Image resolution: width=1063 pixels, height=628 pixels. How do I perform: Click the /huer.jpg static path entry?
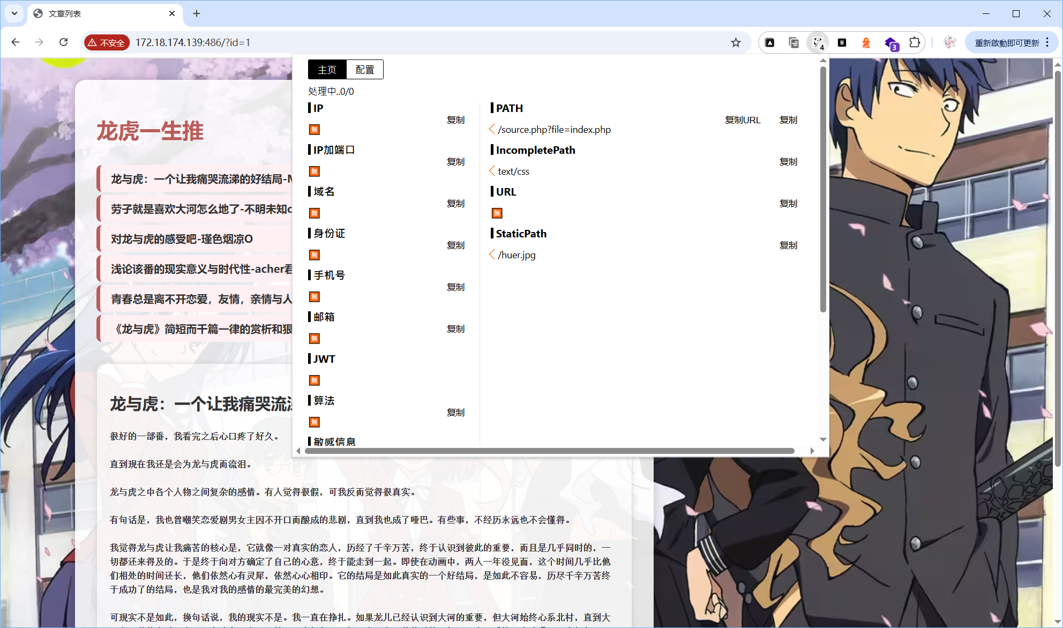click(516, 255)
